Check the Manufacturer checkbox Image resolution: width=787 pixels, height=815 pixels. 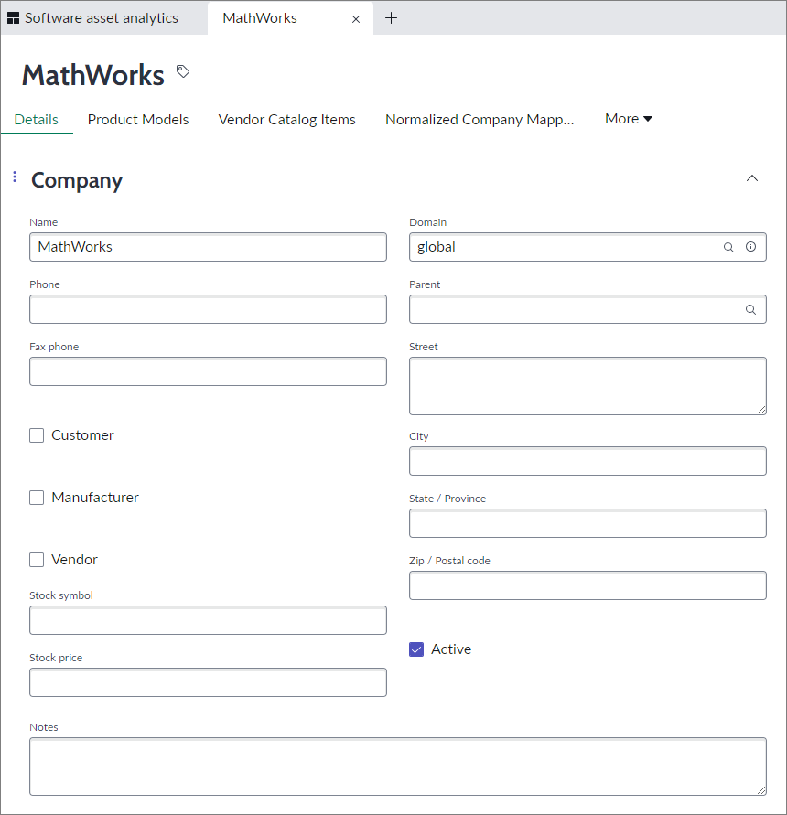pos(37,498)
